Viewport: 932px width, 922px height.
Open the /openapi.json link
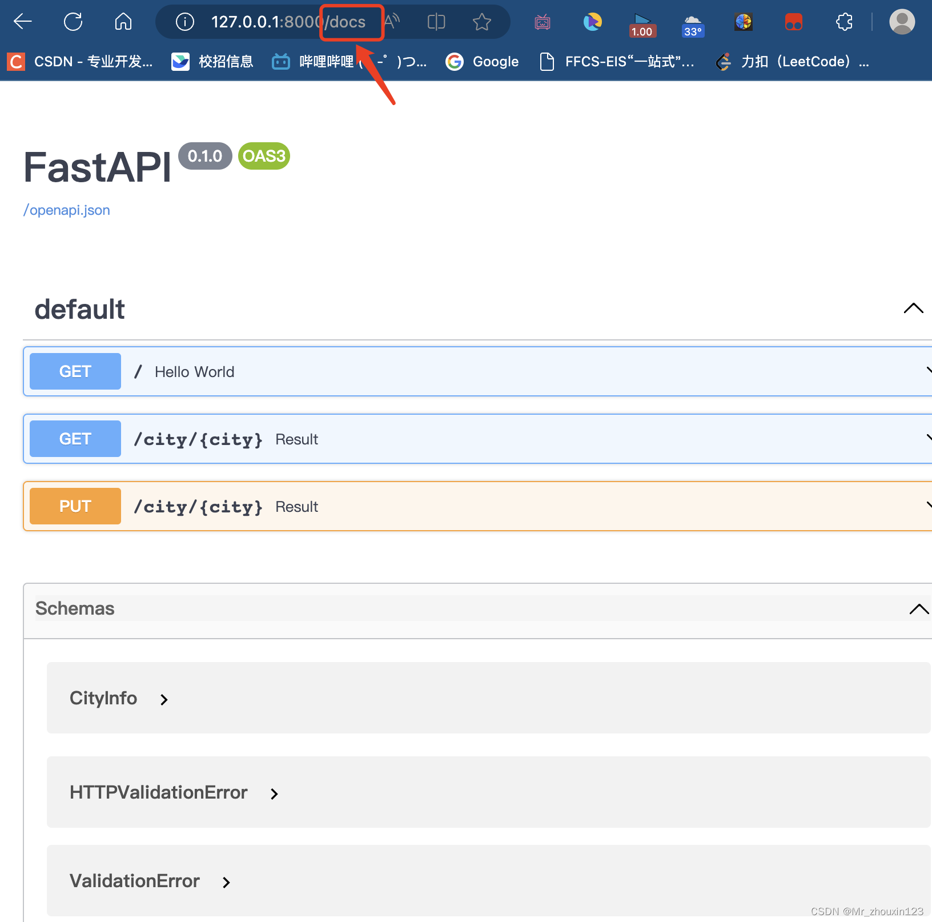coord(66,210)
